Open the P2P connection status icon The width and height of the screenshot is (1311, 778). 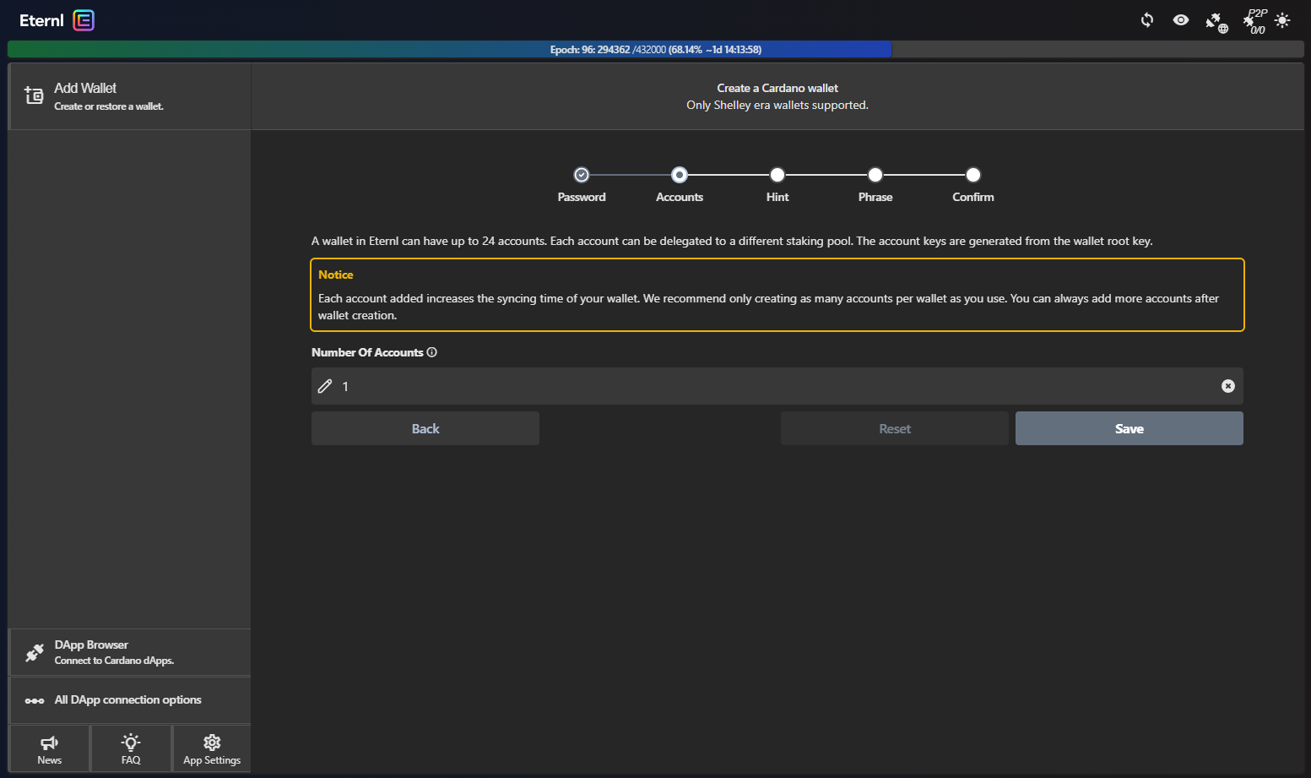point(1255,21)
